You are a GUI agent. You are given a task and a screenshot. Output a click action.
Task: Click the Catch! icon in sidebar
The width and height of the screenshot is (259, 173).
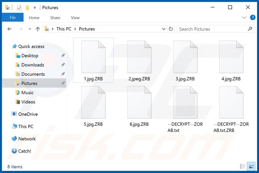[x=14, y=151]
